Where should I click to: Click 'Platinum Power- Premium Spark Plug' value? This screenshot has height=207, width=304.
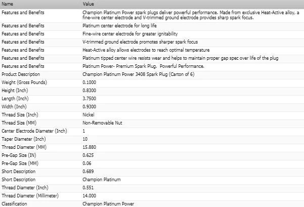143,66
